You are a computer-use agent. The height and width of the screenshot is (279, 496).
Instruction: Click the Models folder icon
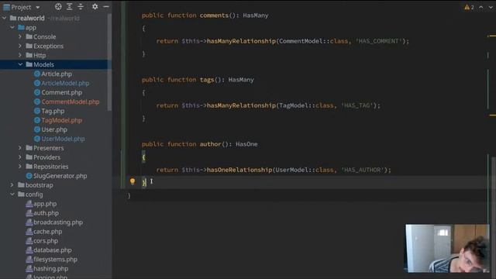29,64
